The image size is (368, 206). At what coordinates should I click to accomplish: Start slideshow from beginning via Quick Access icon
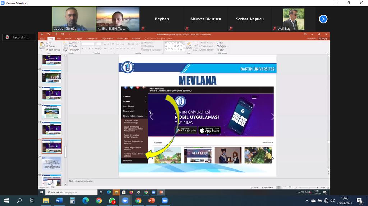pyautogui.click(x=63, y=34)
